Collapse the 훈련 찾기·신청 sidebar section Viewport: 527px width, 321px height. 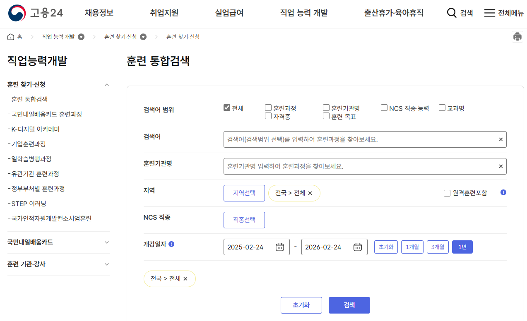(x=107, y=85)
